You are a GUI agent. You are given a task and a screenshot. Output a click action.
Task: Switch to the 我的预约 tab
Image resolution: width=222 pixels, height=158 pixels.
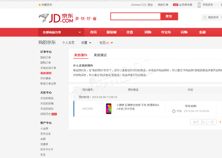pos(81,55)
